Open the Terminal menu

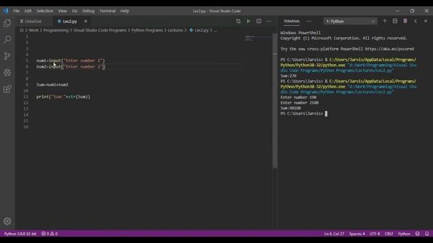pyautogui.click(x=108, y=11)
